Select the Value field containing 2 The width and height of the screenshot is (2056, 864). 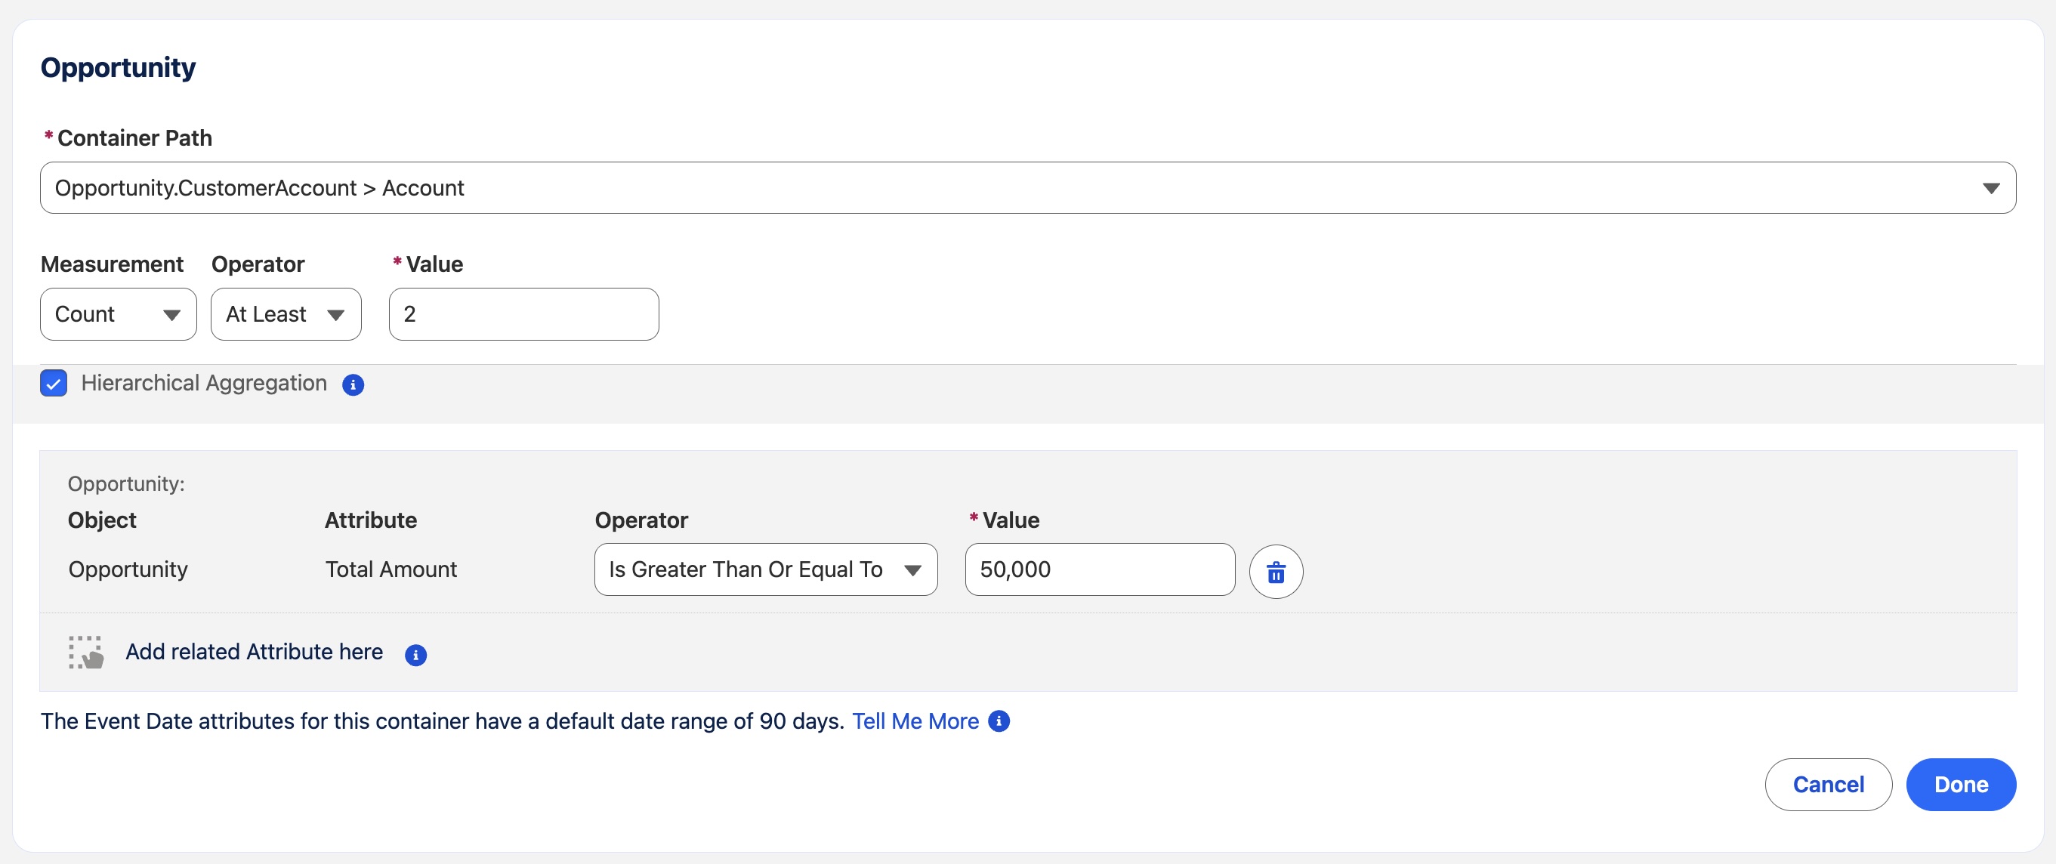[x=523, y=313]
